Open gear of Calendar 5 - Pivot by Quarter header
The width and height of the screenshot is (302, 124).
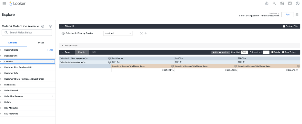[x=109, y=58]
